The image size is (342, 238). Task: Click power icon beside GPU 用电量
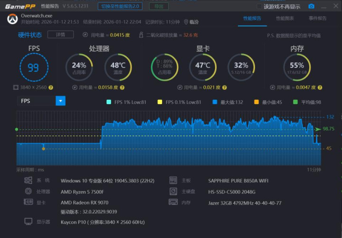[x=180, y=87]
